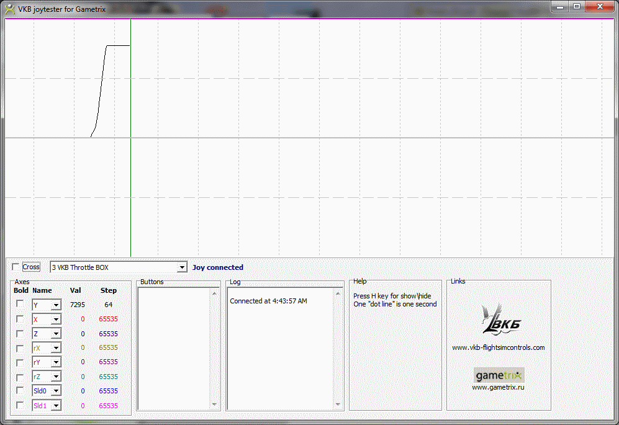Viewport: 619px width, 425px height.
Task: Click the VKB bird logo
Action: point(500,320)
